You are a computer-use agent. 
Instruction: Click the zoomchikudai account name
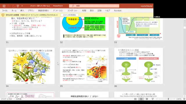point(146,6)
